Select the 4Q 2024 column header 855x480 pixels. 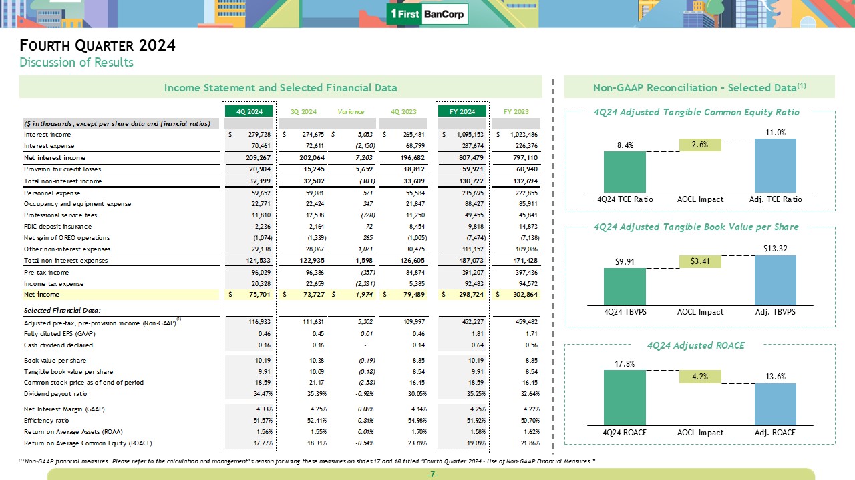click(x=248, y=111)
